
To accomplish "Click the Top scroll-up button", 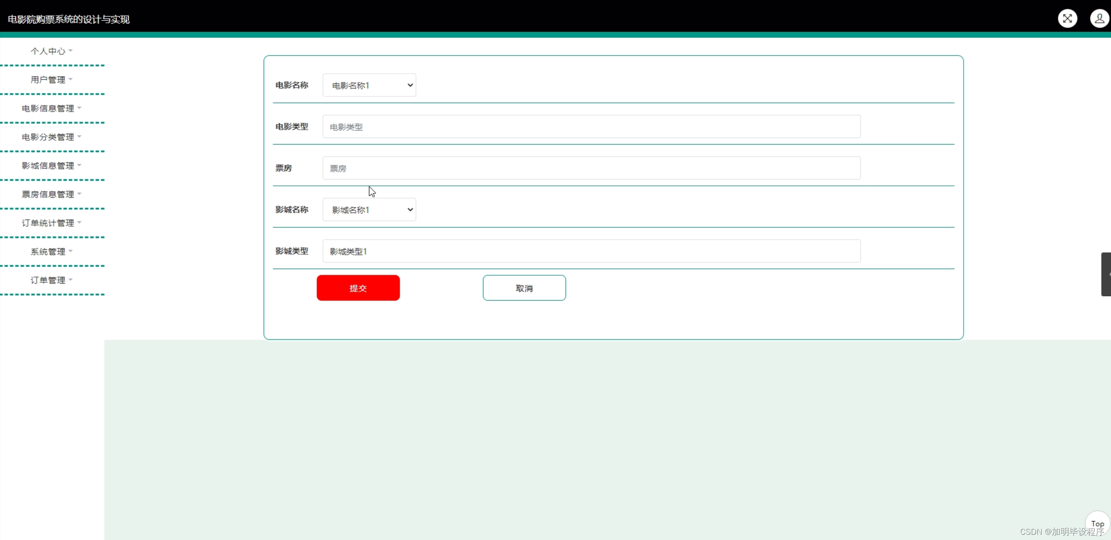I will [1097, 523].
